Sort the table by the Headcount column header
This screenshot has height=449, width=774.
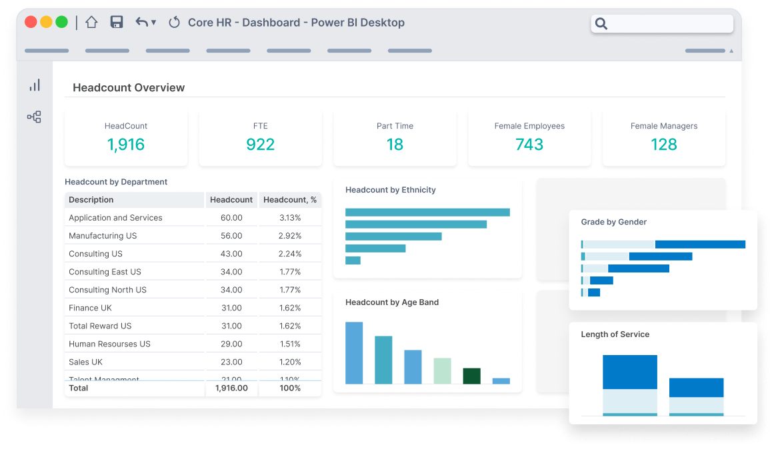[231, 199]
